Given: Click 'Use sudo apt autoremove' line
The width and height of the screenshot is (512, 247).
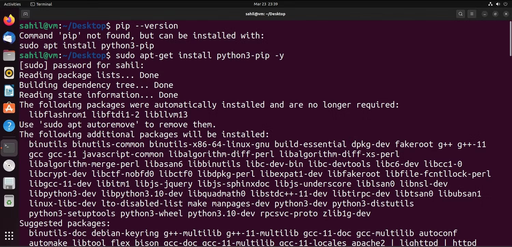Looking at the screenshot, I should point(118,125).
